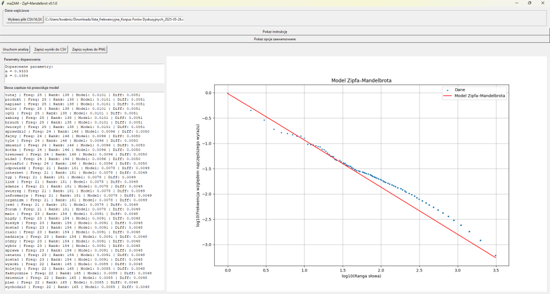550x294 pixels.
Task: Click 'Zapisz wyniki do CSV' button
Action: (x=50, y=49)
